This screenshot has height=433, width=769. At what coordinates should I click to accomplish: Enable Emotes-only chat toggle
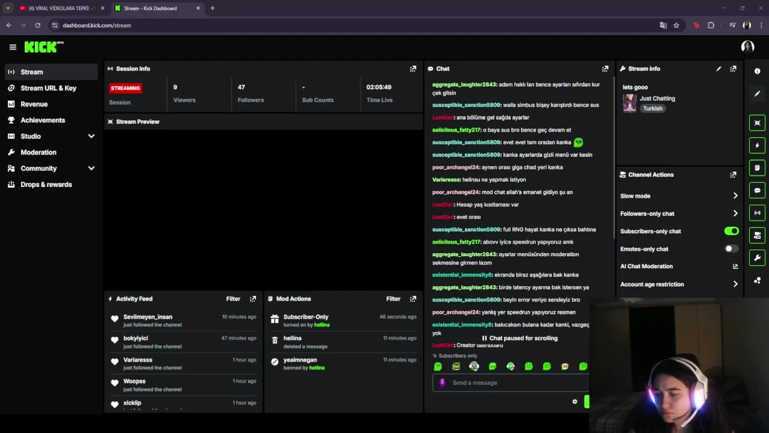pos(731,248)
